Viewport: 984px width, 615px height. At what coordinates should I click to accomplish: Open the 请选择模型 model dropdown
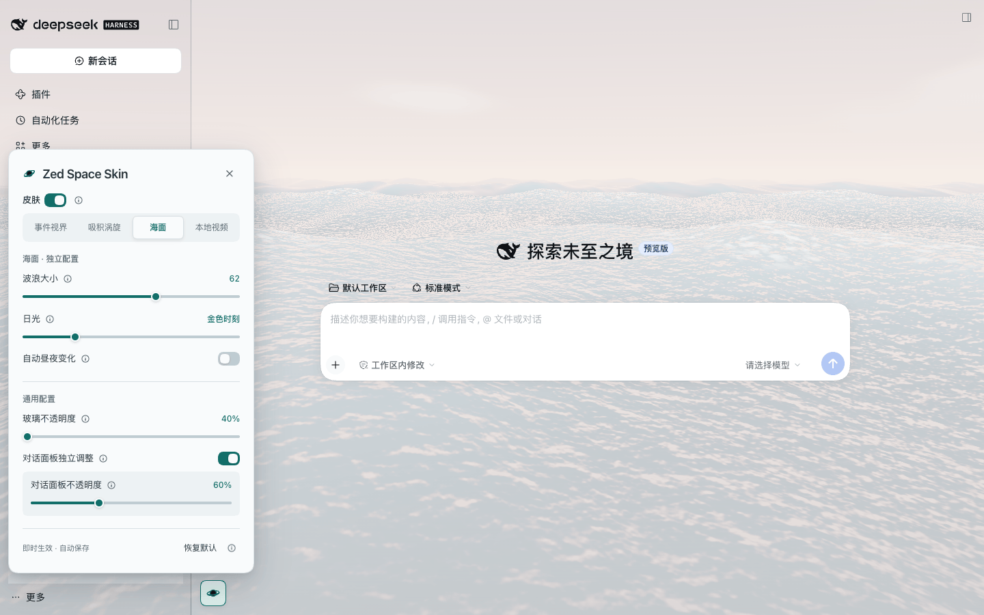pos(773,365)
